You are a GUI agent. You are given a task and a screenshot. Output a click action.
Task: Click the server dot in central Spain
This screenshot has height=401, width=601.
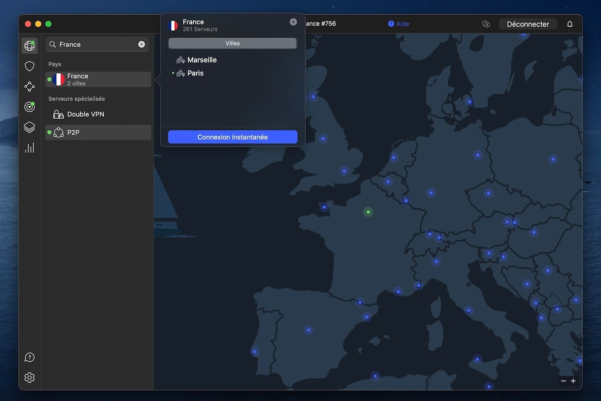309,330
